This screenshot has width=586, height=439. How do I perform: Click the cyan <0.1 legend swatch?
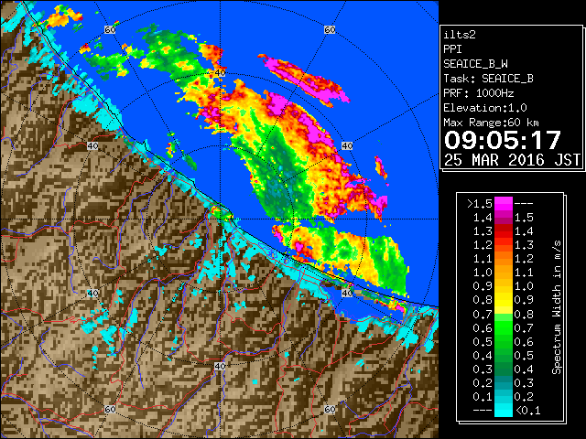[x=503, y=411]
